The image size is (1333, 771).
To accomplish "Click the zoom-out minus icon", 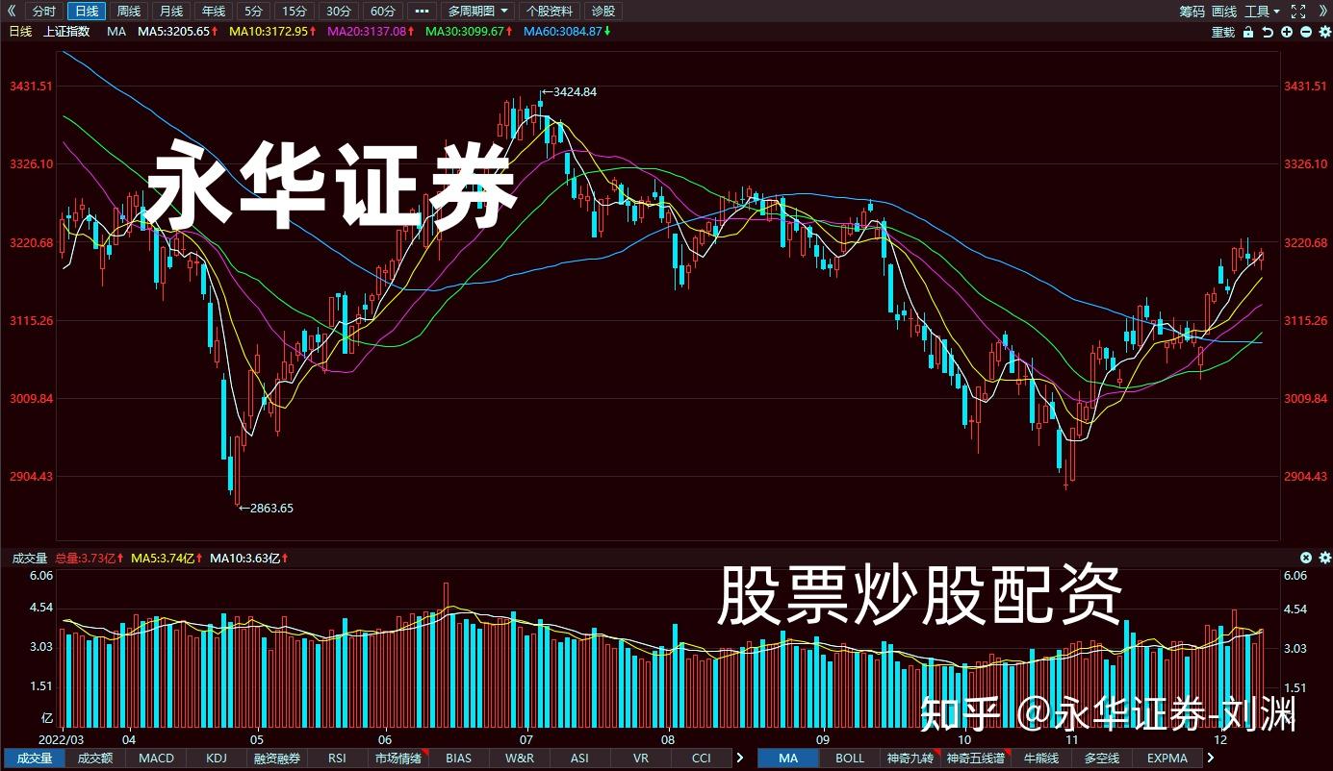I will pyautogui.click(x=1305, y=32).
